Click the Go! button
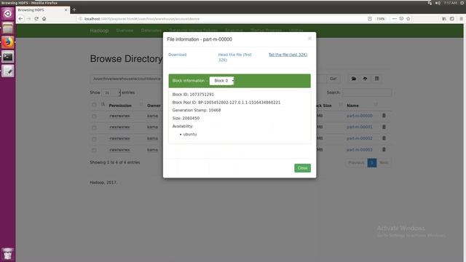The width and height of the screenshot is (466, 262). 333,79
